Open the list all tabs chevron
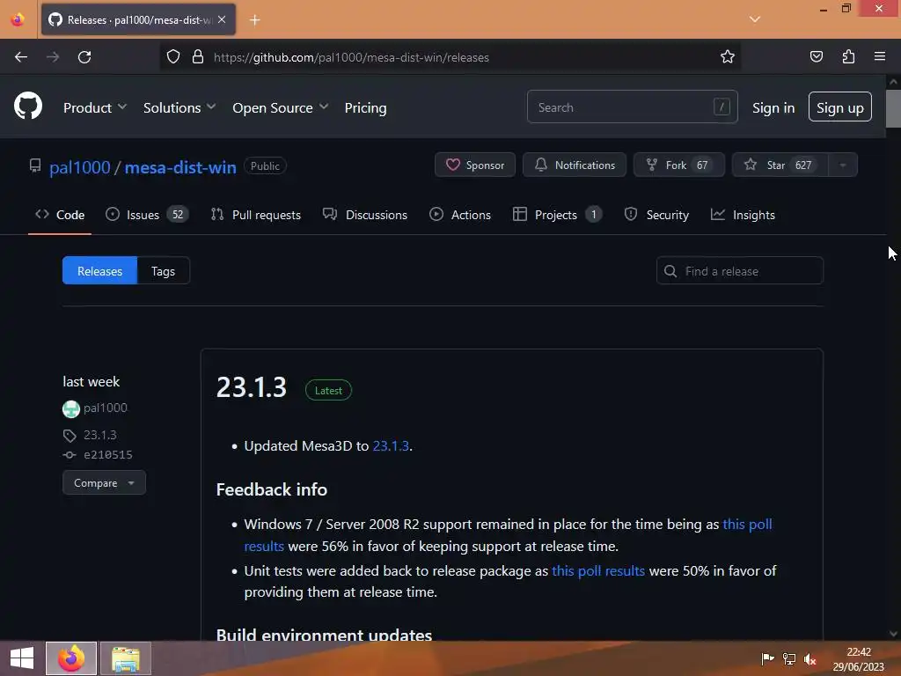The height and width of the screenshot is (676, 901). [x=755, y=19]
